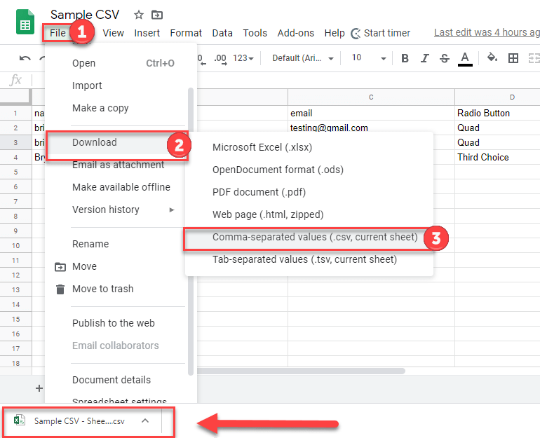The width and height of the screenshot is (540, 438).
Task: Open the Default (Ari...) font dropdown
Action: click(x=303, y=58)
